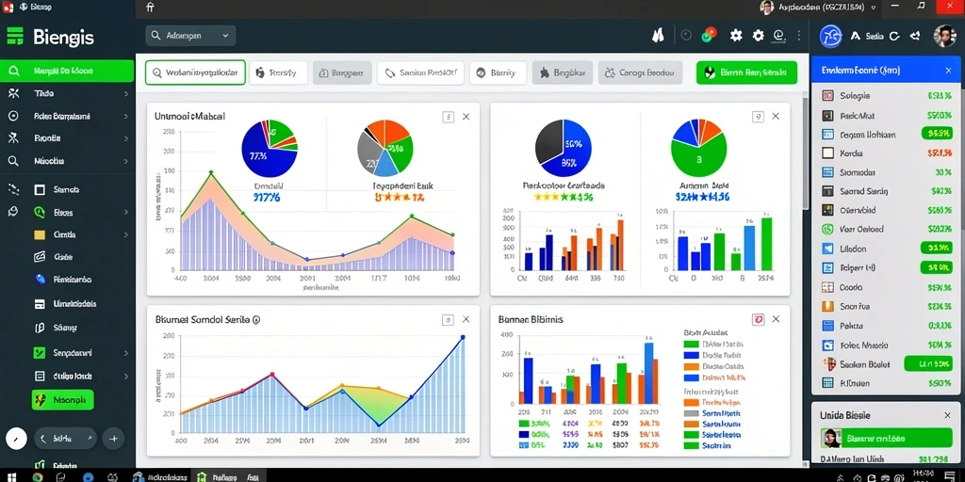
Task: Expand the Tindo sidebar item chevron
Action: click(x=125, y=94)
